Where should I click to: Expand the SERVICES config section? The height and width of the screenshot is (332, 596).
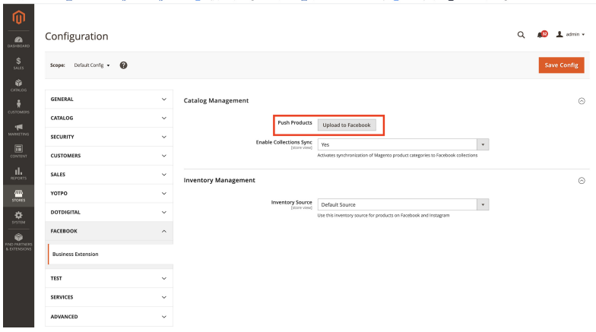point(109,298)
